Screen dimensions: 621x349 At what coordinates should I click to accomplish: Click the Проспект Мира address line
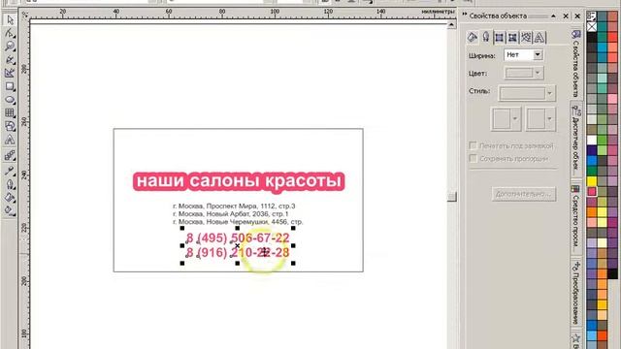[234, 206]
